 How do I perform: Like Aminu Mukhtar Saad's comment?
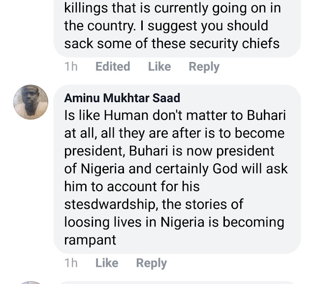(107, 263)
